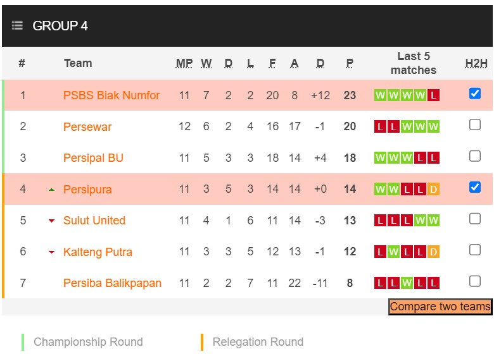Click the green W badge for Persiba Balikpapan
Image resolution: width=494 pixels, height=359 pixels.
pos(407,283)
